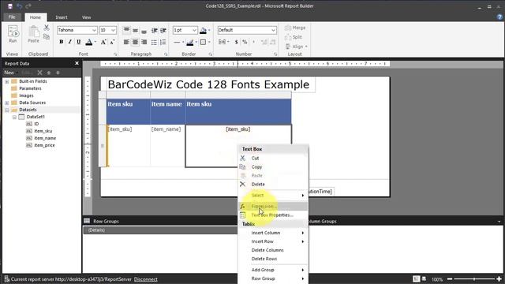The image size is (505, 284).
Task: Set vertical alignment to top
Action: (126, 30)
